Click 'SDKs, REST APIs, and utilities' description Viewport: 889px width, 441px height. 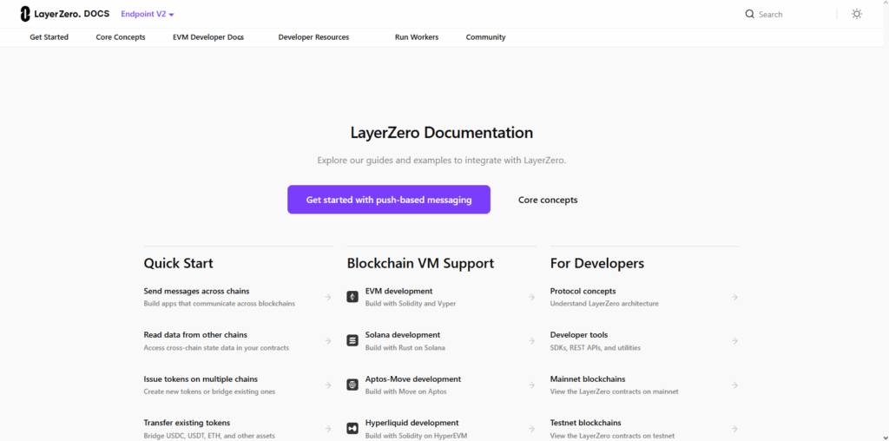tap(596, 348)
